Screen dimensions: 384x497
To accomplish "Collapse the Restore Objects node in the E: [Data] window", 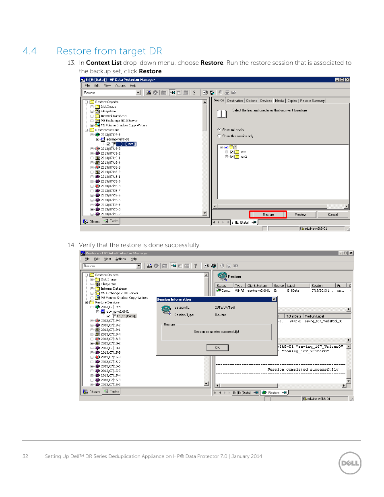I will (86, 102).
